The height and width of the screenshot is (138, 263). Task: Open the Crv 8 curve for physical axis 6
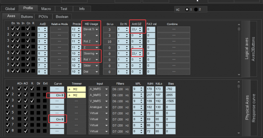[57, 119]
